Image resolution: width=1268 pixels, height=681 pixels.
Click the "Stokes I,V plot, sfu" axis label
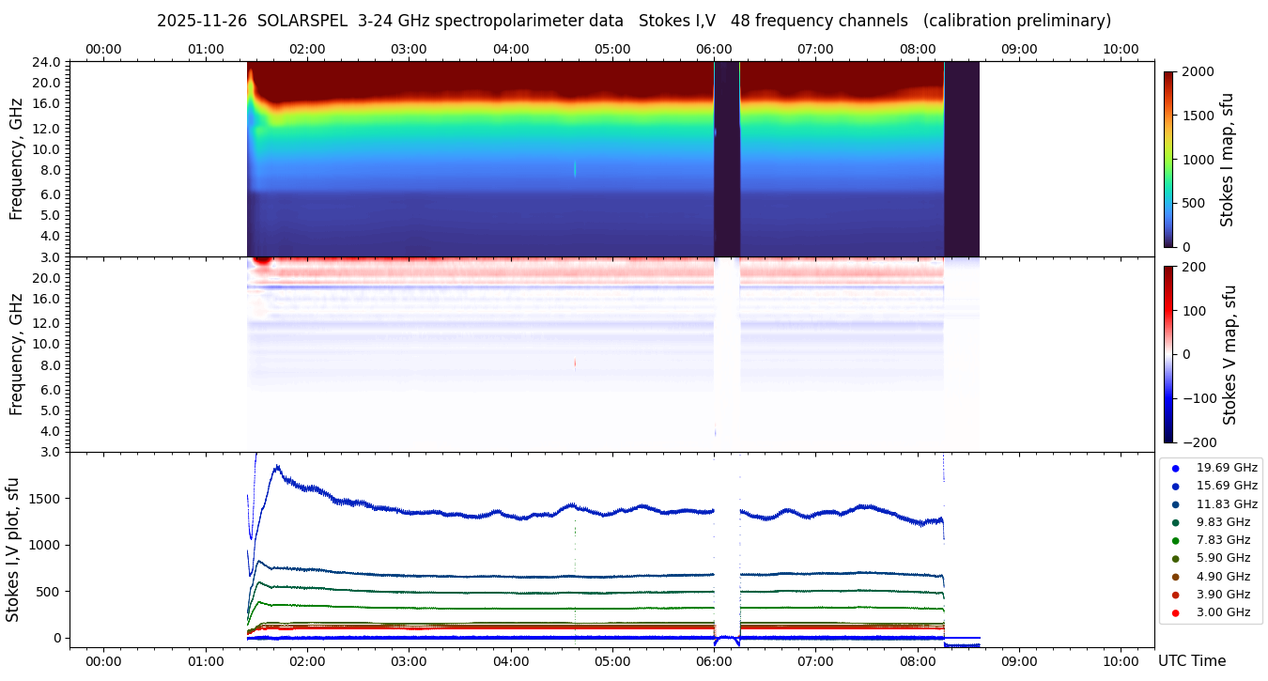pos(13,549)
